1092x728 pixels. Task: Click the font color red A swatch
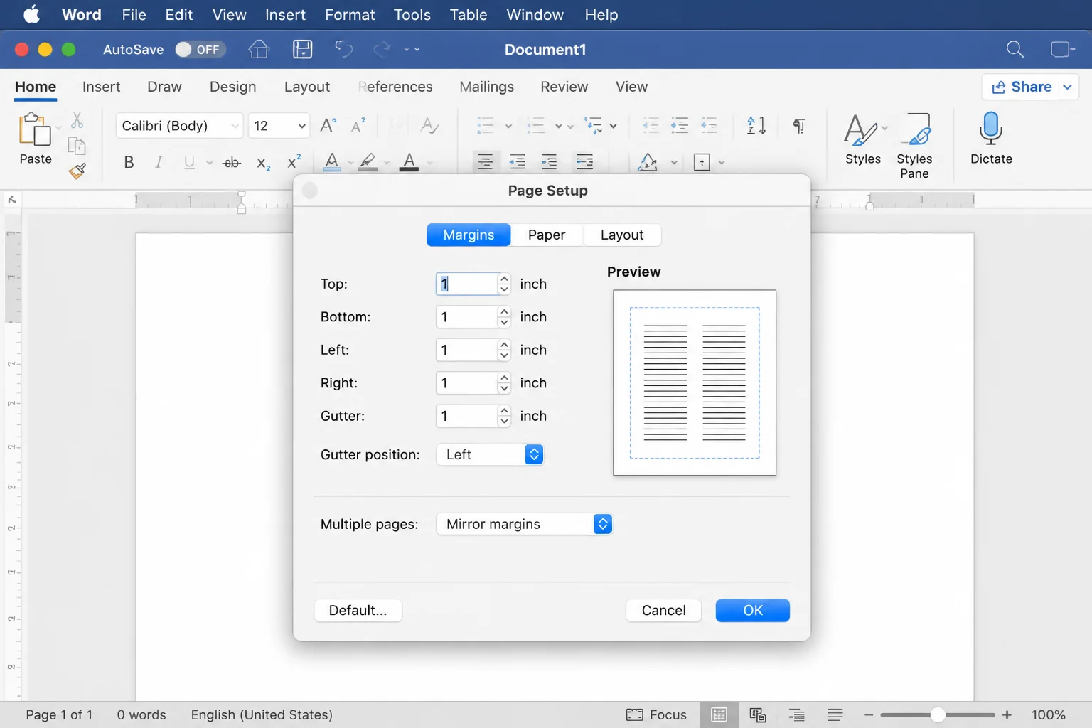click(x=409, y=162)
